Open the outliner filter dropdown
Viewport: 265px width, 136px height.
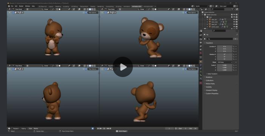point(233,9)
